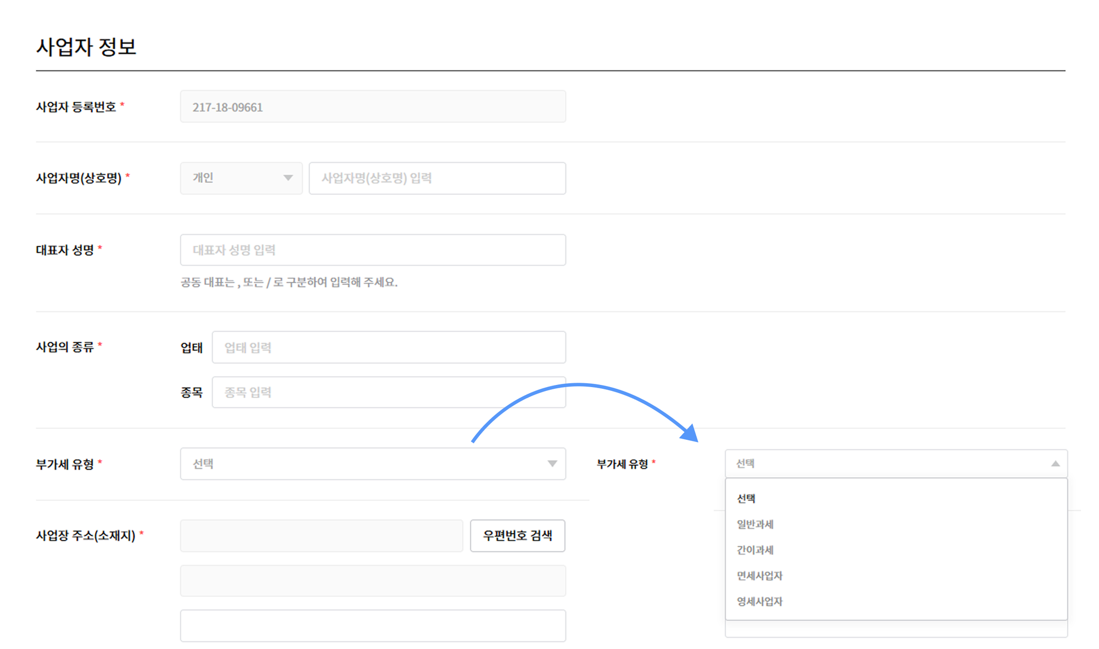Screen dimensions: 1099x649
Task: Change 개인 selector to another business type
Action: coord(240,178)
